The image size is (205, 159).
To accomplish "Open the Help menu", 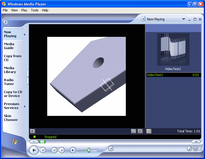I will click(x=45, y=10).
